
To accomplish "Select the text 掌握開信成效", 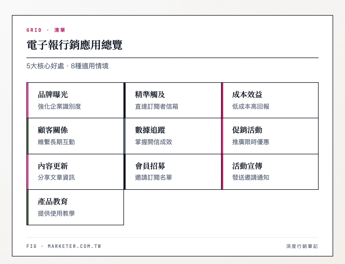I will point(154,142).
